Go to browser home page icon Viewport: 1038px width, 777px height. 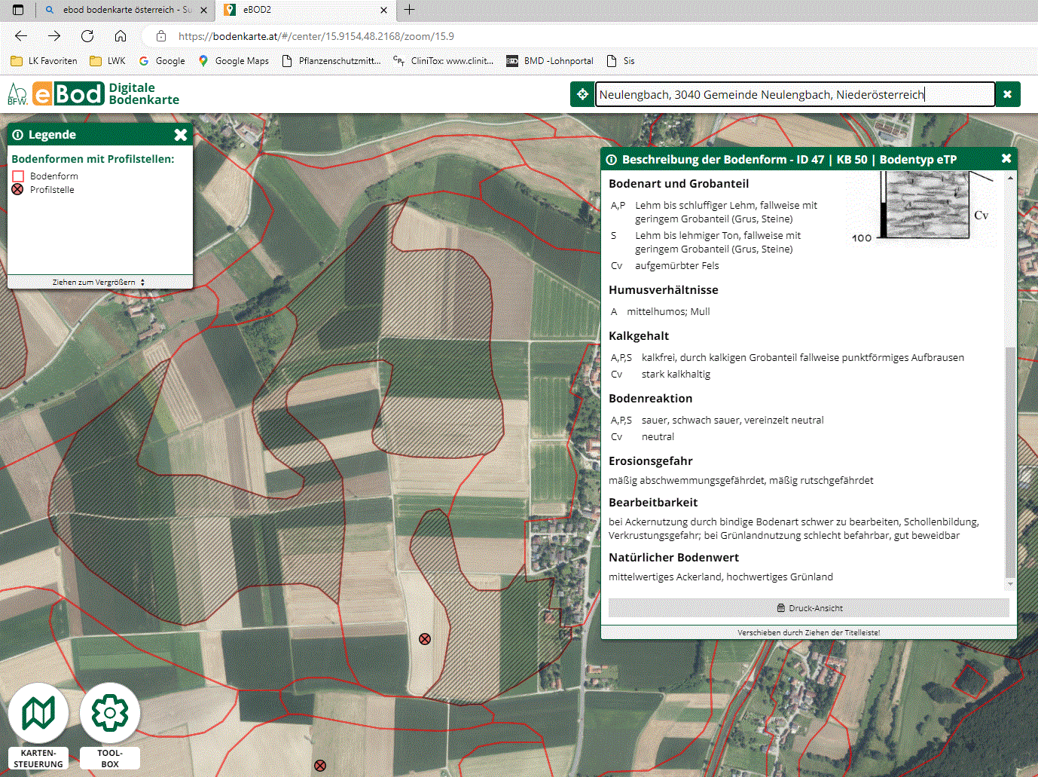(x=121, y=36)
